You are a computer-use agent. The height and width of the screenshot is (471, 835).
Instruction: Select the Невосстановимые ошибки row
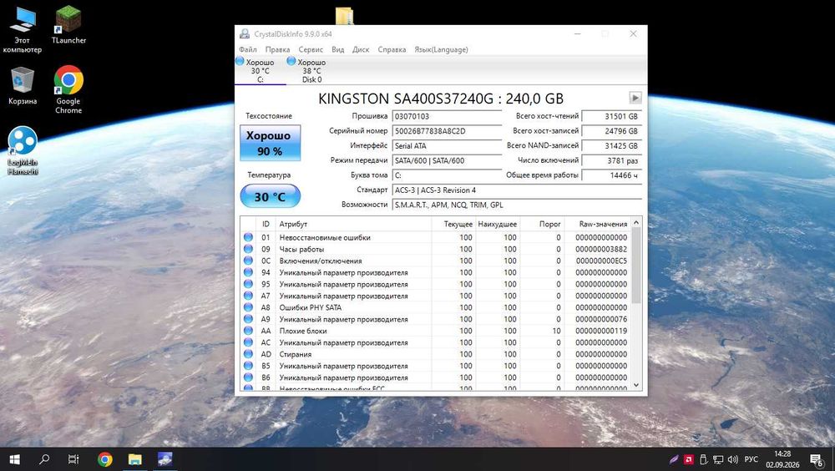click(436, 238)
